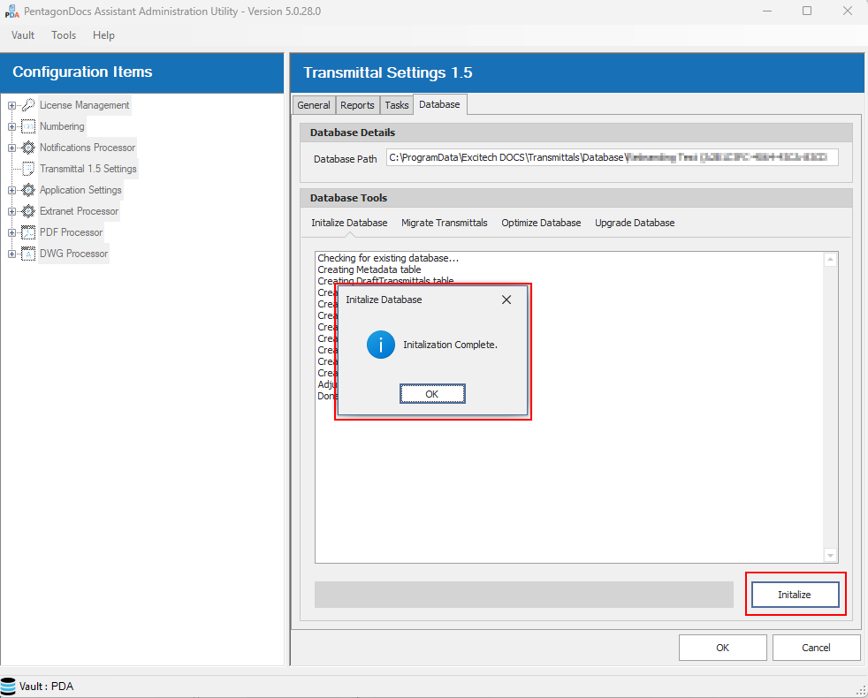Expand the DWG Processor tree node
This screenshot has height=698, width=868.
(x=11, y=254)
